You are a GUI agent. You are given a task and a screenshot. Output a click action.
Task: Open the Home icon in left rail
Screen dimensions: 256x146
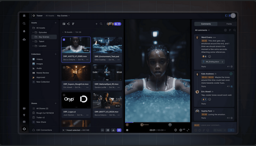[24, 15]
